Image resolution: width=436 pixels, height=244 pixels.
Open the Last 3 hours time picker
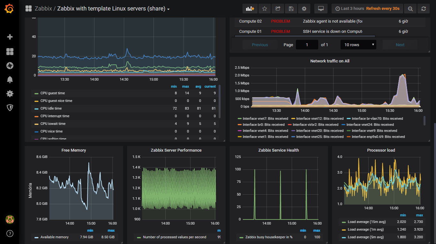tap(367, 9)
